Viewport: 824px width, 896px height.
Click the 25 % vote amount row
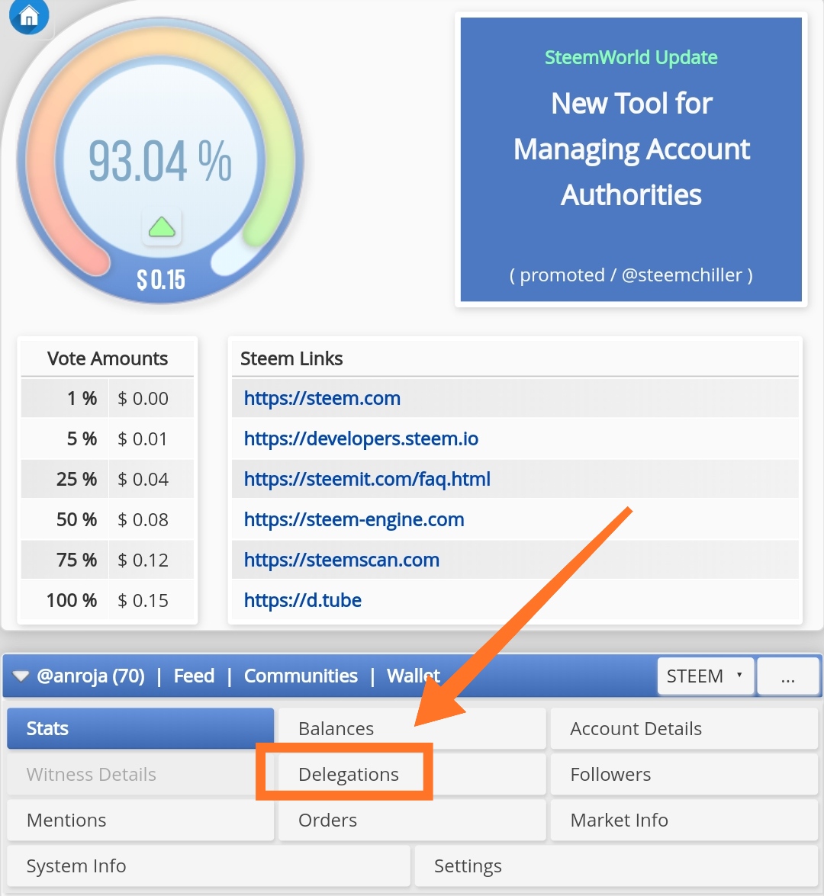coord(108,479)
